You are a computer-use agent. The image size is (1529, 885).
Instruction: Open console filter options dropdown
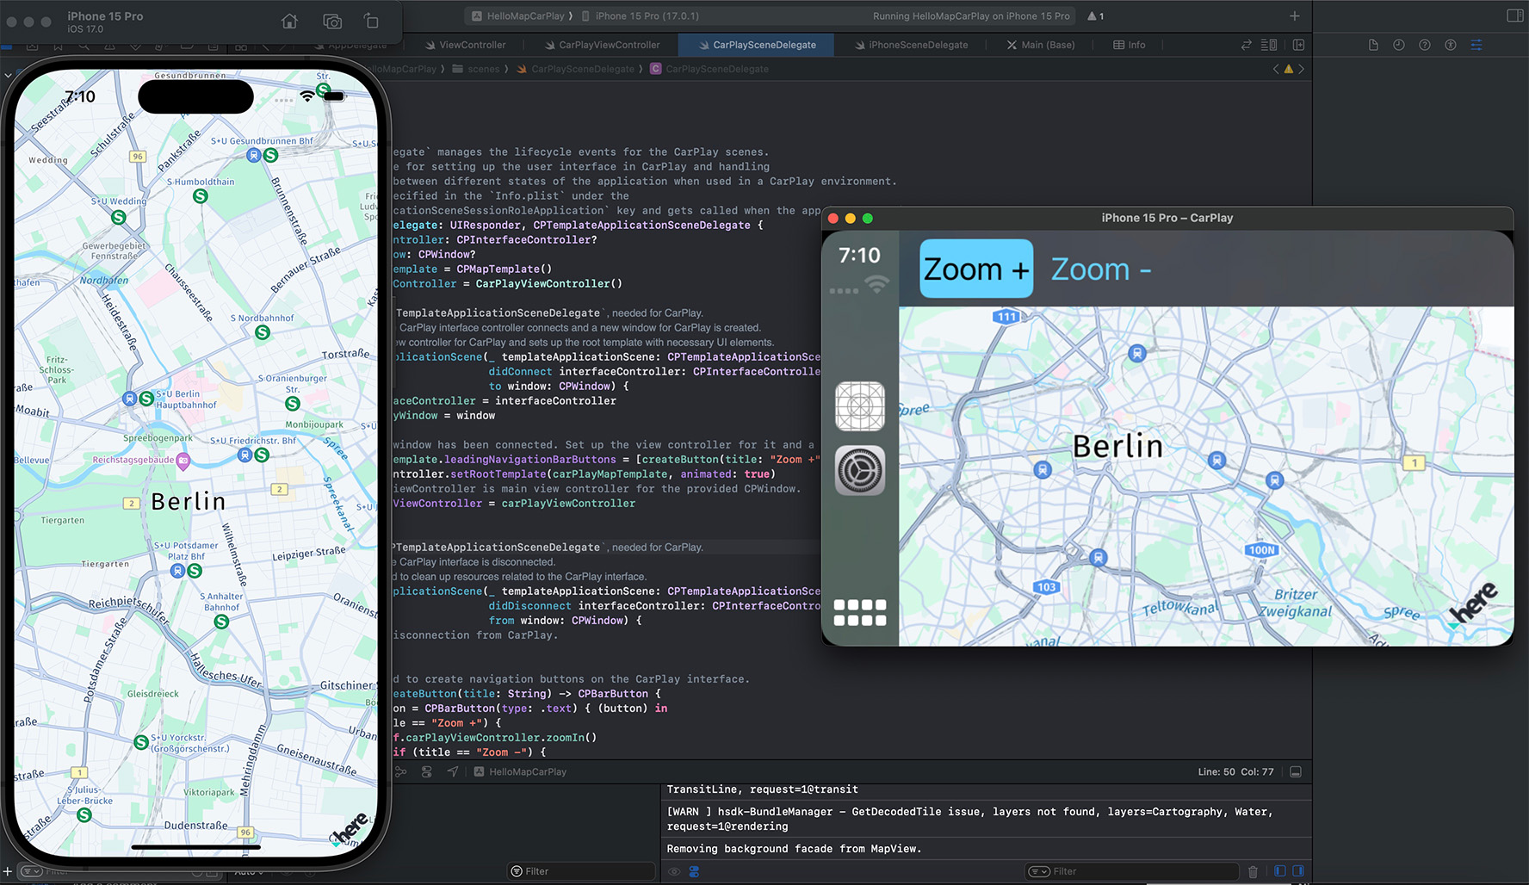point(1039,871)
